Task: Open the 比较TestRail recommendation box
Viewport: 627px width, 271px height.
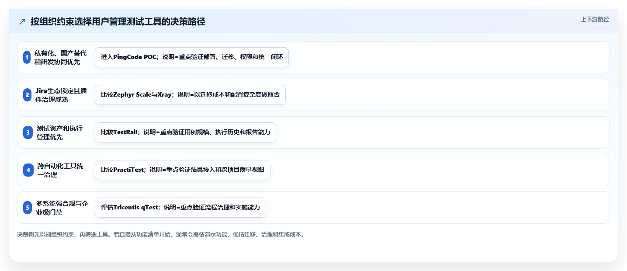Action: pyautogui.click(x=185, y=132)
